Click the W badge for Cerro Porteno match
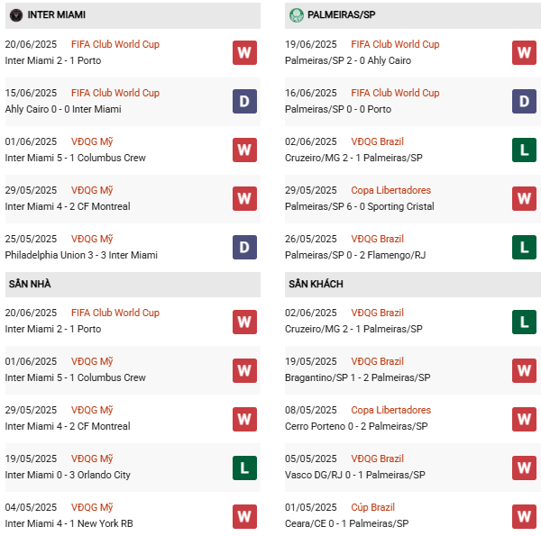 click(524, 419)
